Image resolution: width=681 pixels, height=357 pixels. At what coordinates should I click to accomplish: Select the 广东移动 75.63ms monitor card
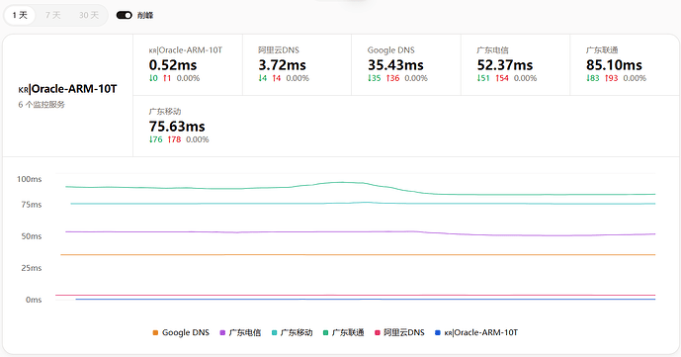point(188,126)
